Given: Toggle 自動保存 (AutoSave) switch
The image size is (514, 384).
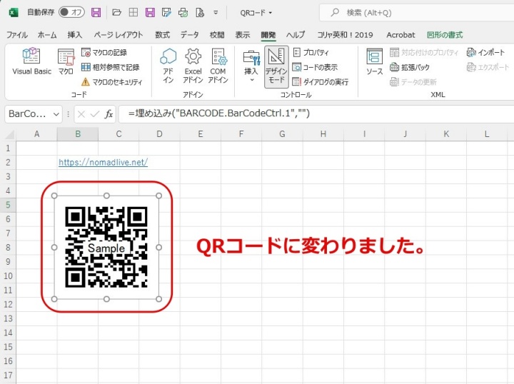Looking at the screenshot, I should tap(72, 12).
